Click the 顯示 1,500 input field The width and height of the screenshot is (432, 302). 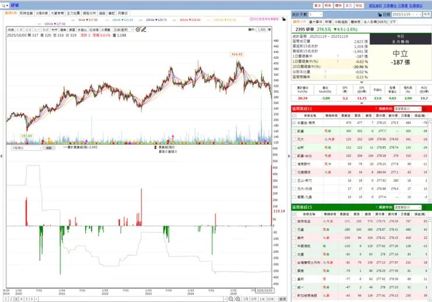(x=262, y=29)
